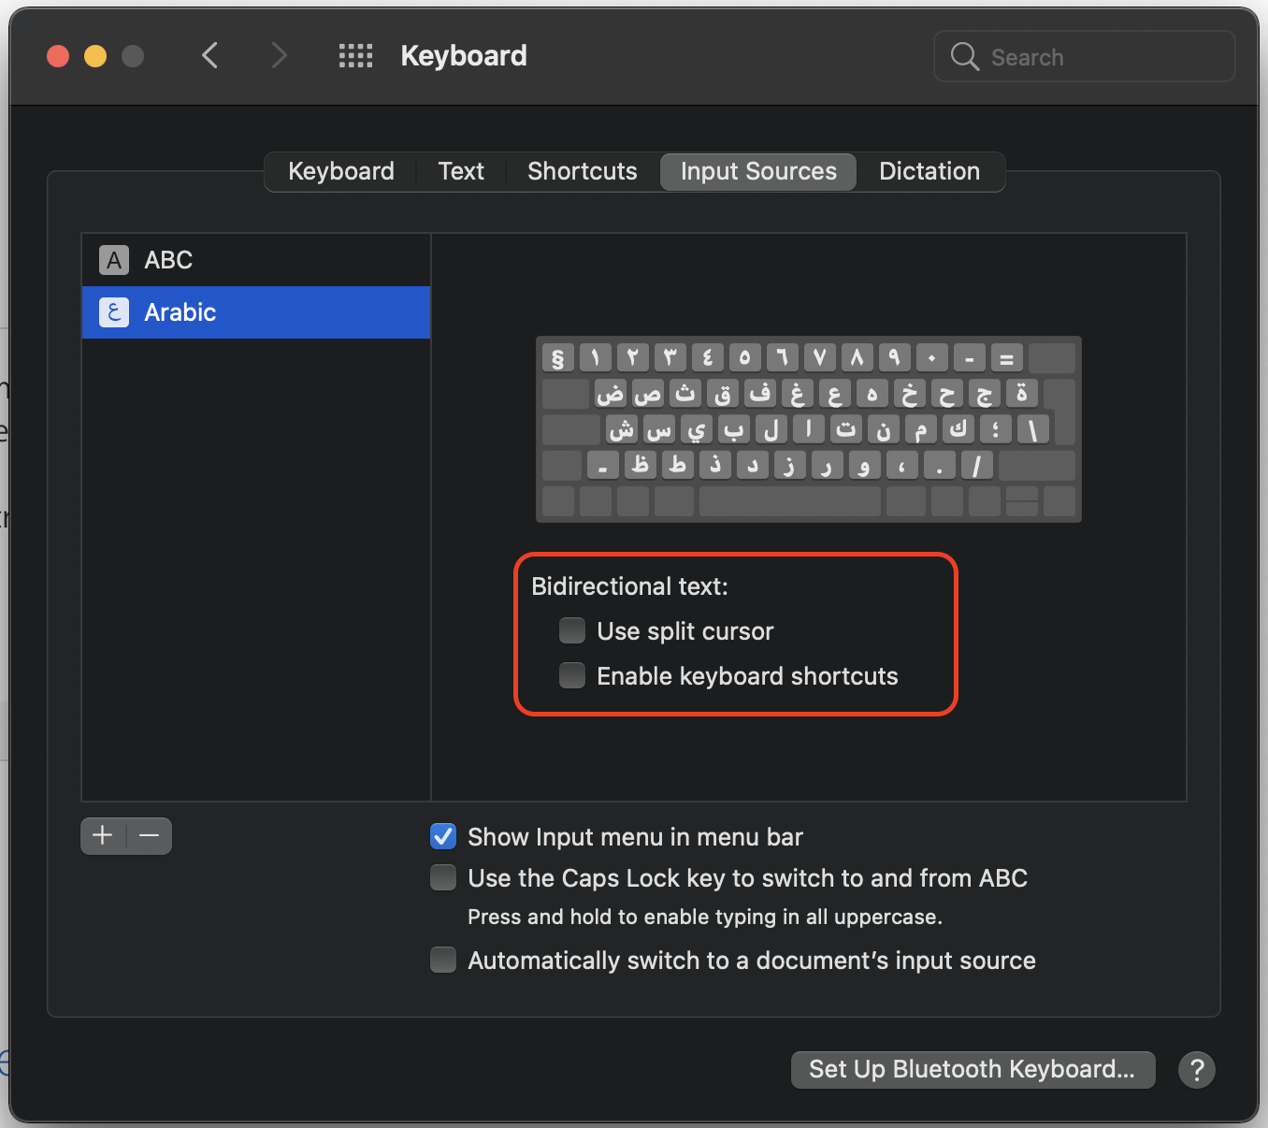Click the help question mark button

[1196, 1069]
